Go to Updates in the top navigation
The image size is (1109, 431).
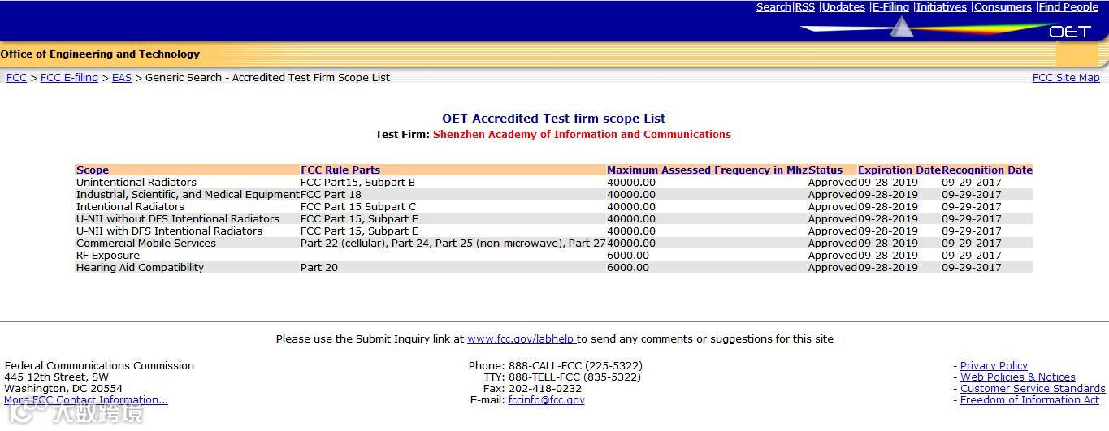(x=843, y=7)
